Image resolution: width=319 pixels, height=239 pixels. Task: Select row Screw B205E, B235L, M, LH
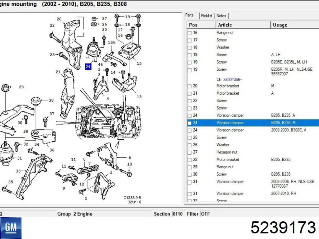253,62
